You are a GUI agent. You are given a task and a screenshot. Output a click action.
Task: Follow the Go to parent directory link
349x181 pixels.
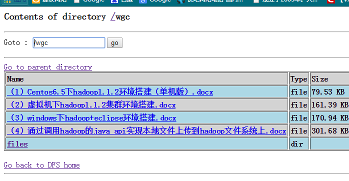48,67
